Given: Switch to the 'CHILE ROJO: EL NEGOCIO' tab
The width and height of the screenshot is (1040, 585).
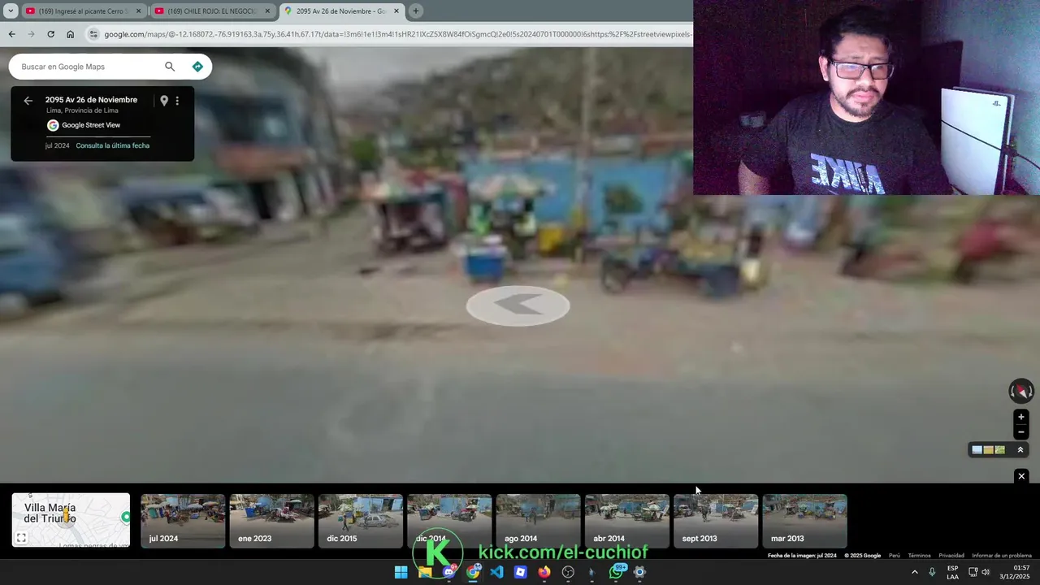Looking at the screenshot, I should pyautogui.click(x=212, y=11).
